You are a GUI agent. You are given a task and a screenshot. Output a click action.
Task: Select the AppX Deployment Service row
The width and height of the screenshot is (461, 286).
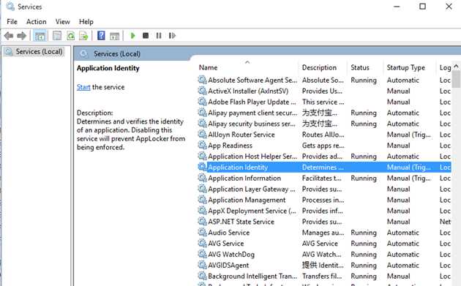pyautogui.click(x=324, y=211)
